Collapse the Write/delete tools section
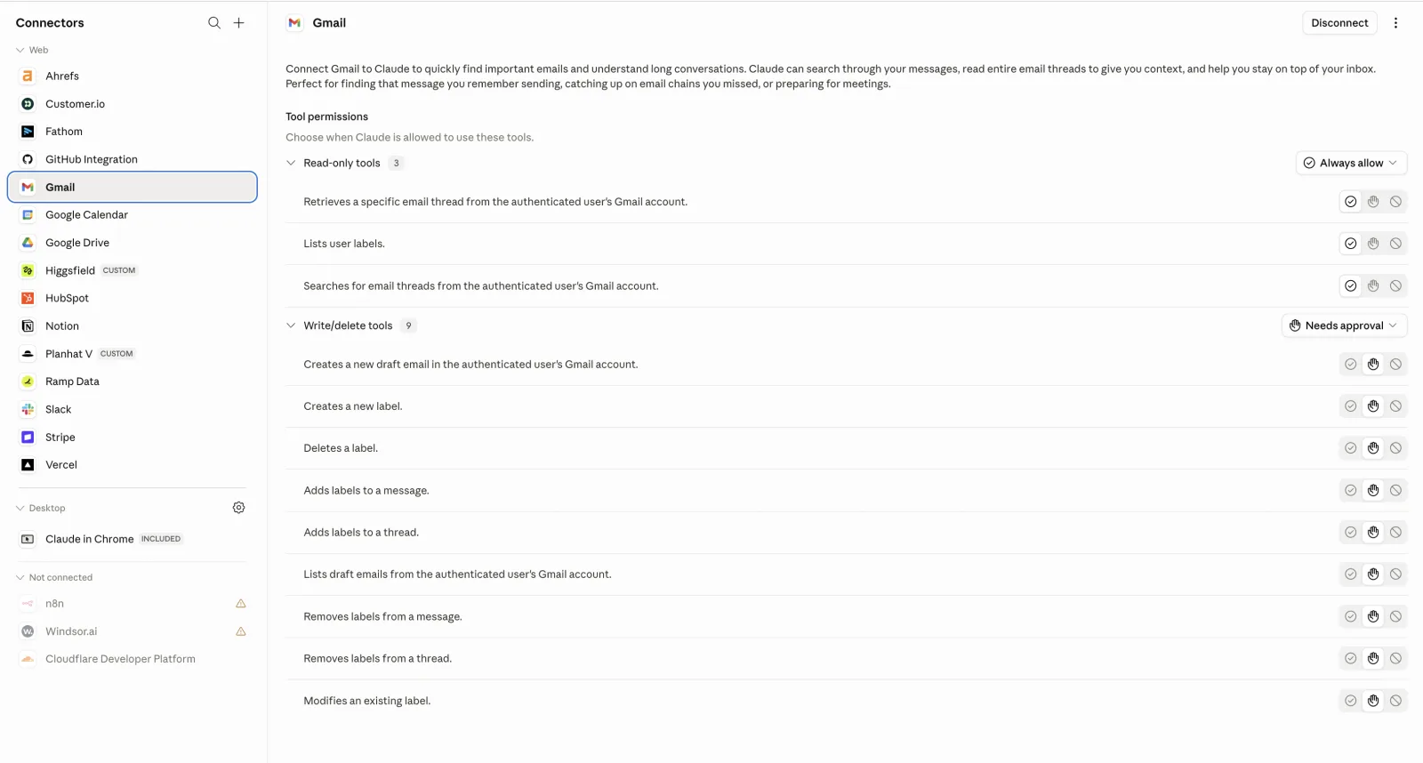 click(291, 325)
